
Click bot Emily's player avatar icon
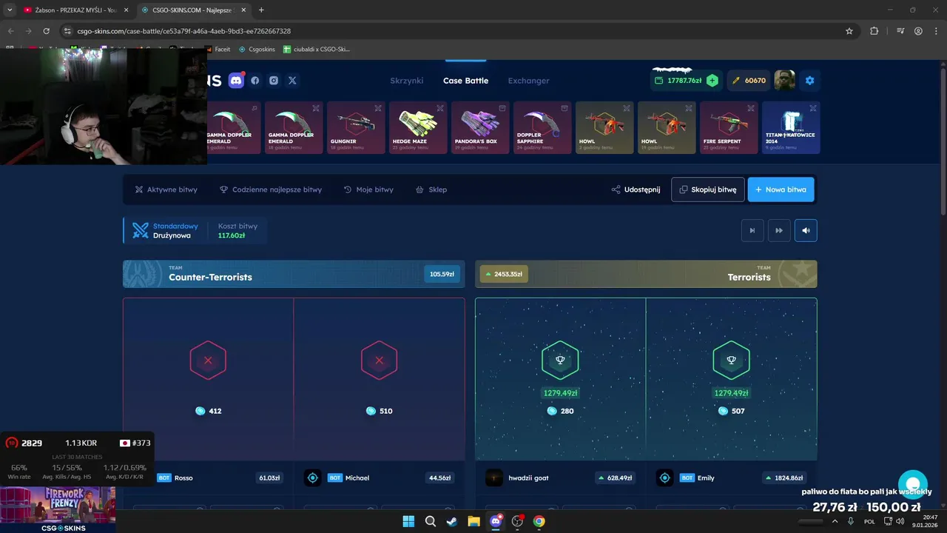665,477
